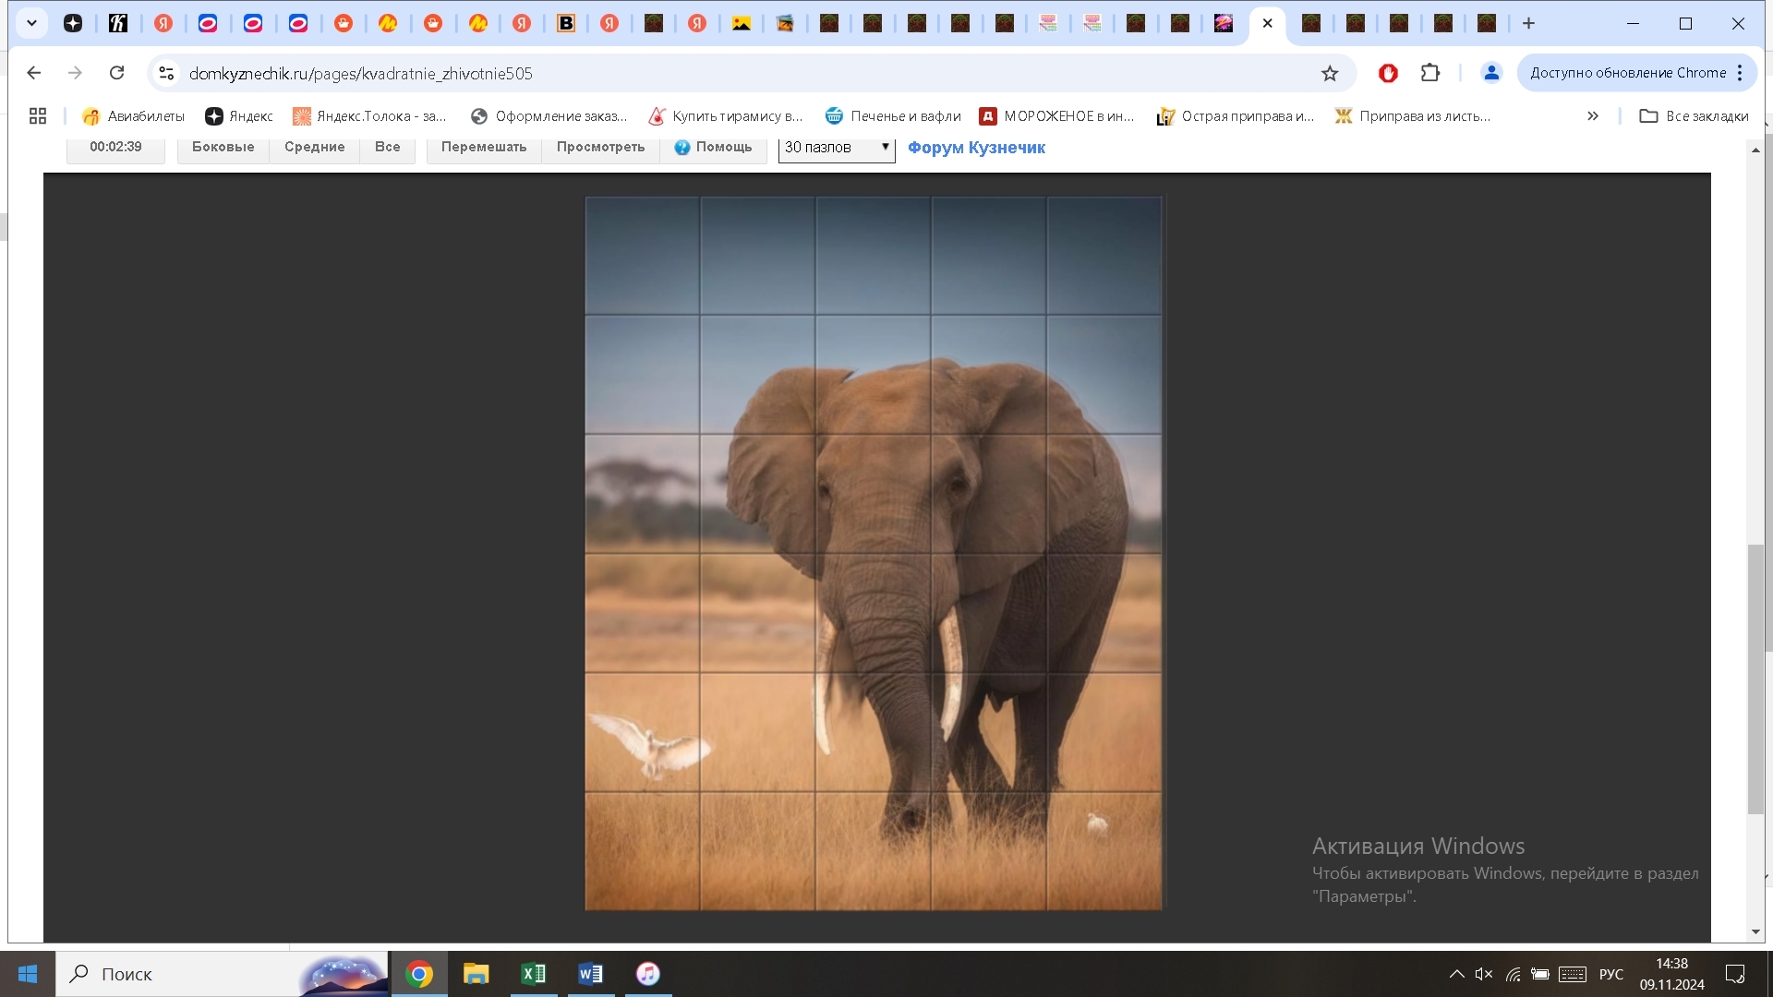
Task: Show Боковые edge pieces
Action: 223,148
